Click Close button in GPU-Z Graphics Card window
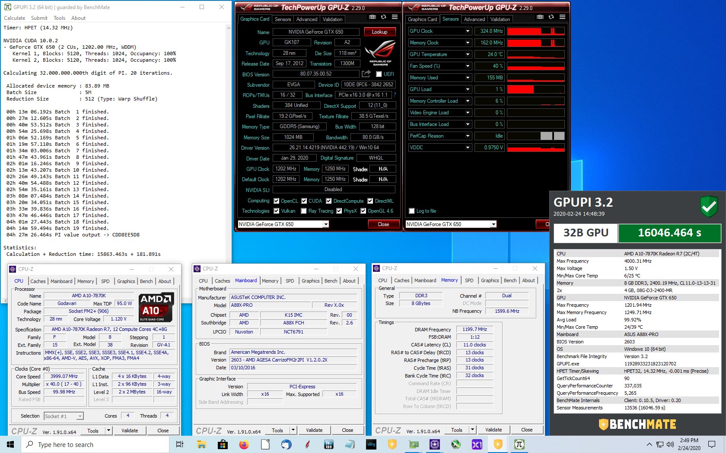Screen dimensions: 726x453 (383, 224)
